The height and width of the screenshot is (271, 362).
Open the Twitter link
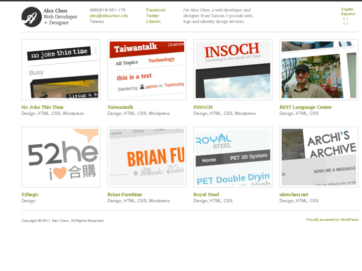click(152, 16)
